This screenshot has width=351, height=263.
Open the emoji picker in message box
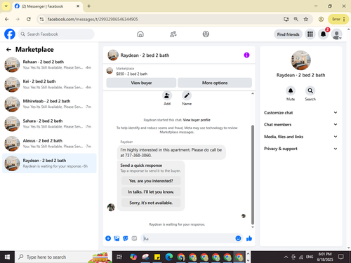pos(238,238)
